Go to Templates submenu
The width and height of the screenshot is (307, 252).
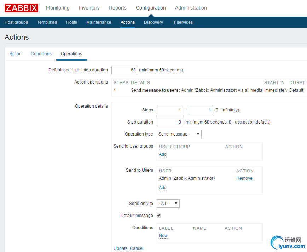pos(47,22)
